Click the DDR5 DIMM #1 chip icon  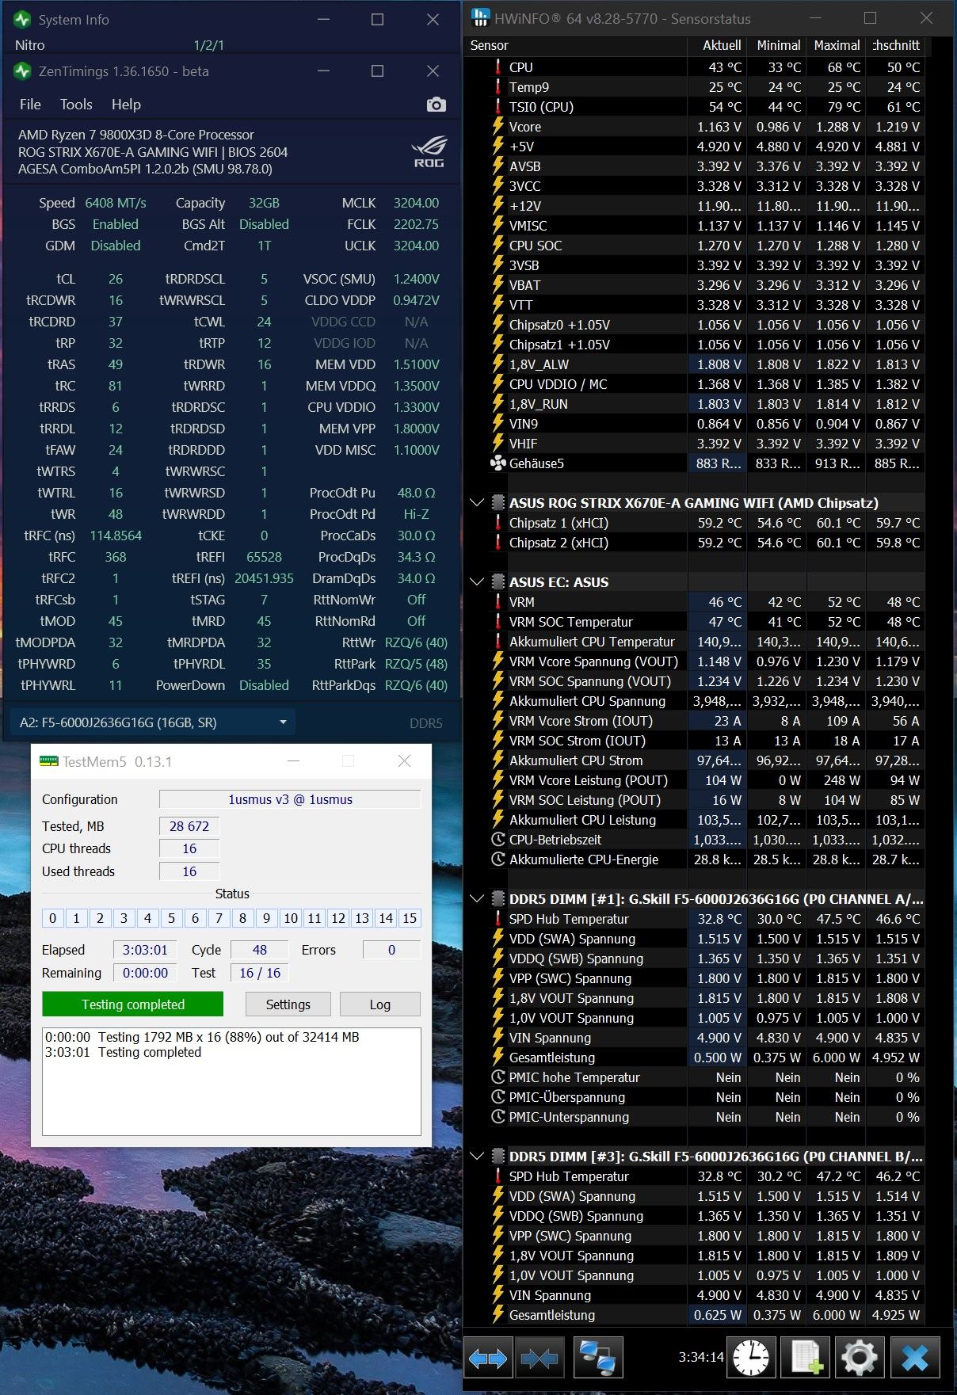pos(498,899)
